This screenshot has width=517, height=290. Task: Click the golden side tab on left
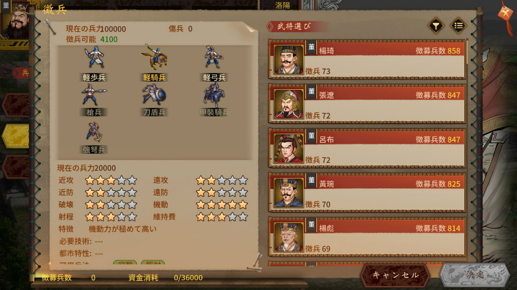tap(16, 136)
